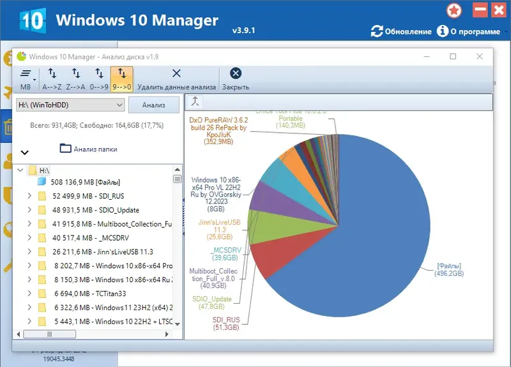511x367 pixels.
Task: Close the Анализ диска window
Action: tap(480, 56)
